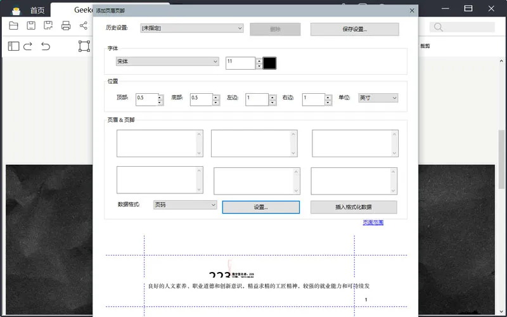Click the main window search box
507x317 pixels.
click(x=462, y=27)
